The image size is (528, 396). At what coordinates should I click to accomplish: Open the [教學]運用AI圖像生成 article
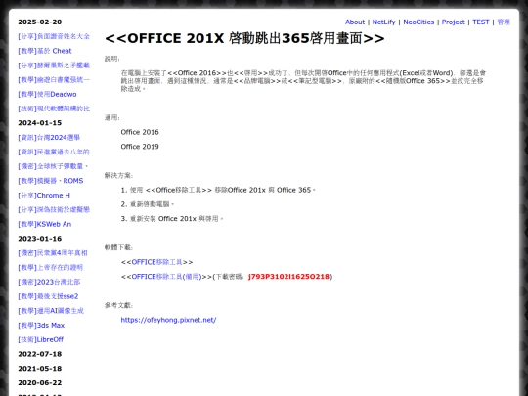click(51, 311)
